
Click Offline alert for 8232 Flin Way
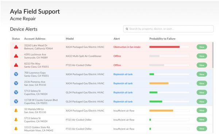(117, 65)
